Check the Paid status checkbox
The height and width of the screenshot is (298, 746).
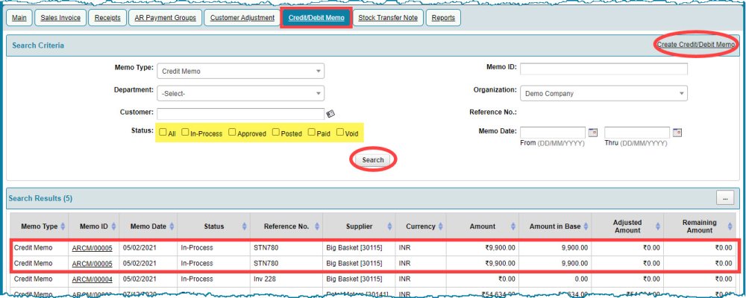pos(311,132)
